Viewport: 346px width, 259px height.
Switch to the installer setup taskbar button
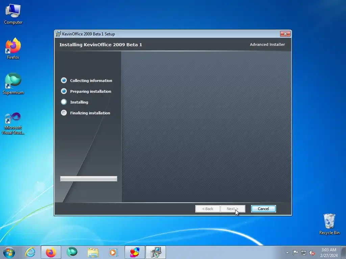[x=156, y=252]
